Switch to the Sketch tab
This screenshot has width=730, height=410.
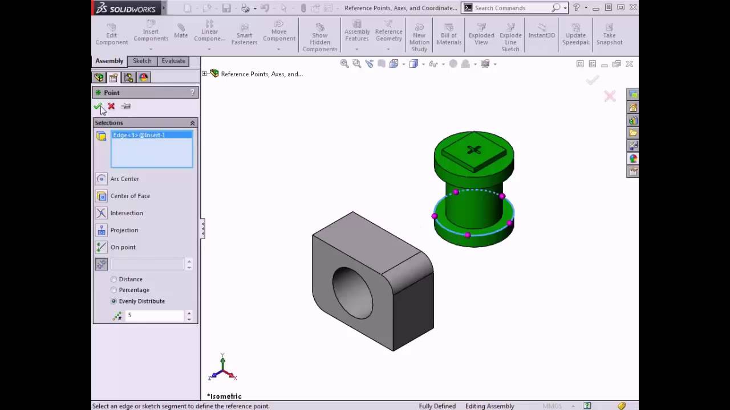point(142,61)
